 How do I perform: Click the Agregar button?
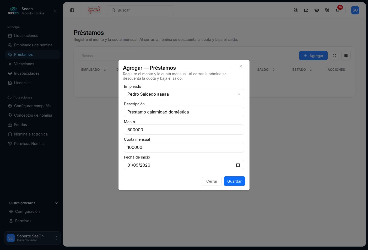click(313, 56)
